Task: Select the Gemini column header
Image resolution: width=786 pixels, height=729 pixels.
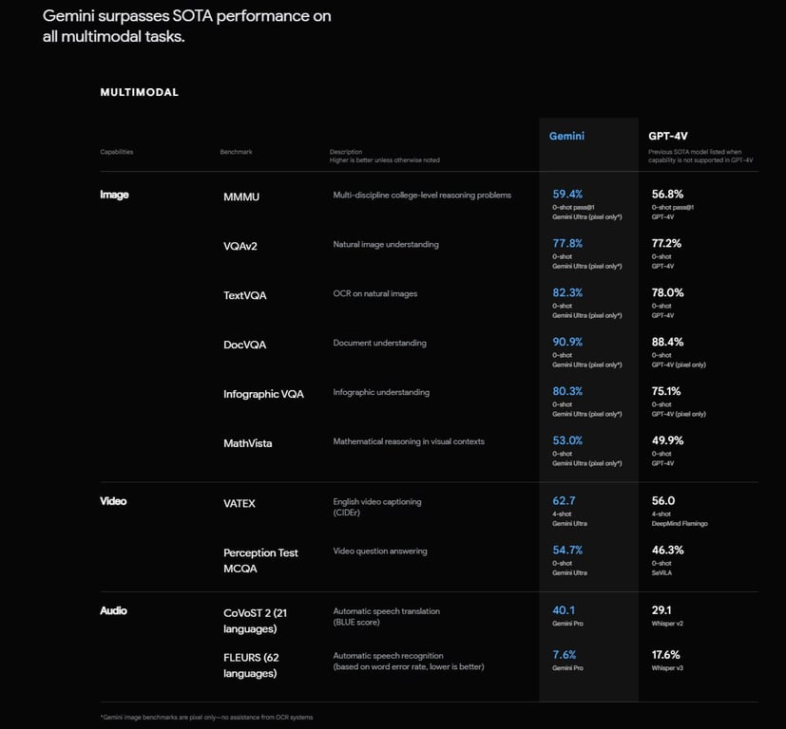Action: click(x=566, y=136)
